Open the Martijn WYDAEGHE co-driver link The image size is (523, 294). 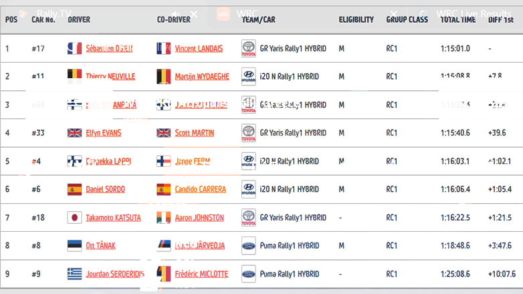coord(201,76)
